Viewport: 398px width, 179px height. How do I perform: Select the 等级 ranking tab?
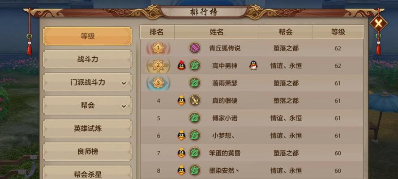(87, 36)
